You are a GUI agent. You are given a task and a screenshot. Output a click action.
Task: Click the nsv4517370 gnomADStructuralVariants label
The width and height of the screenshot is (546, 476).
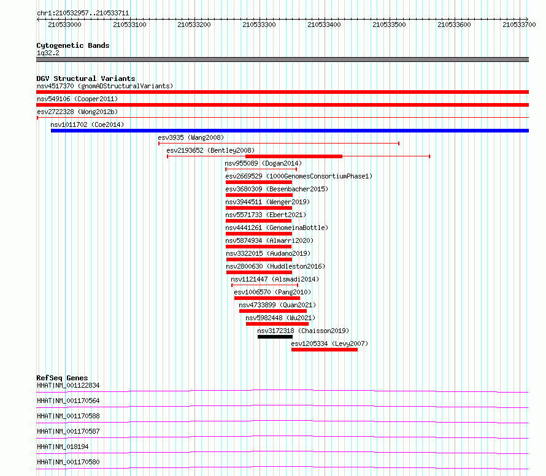point(105,86)
